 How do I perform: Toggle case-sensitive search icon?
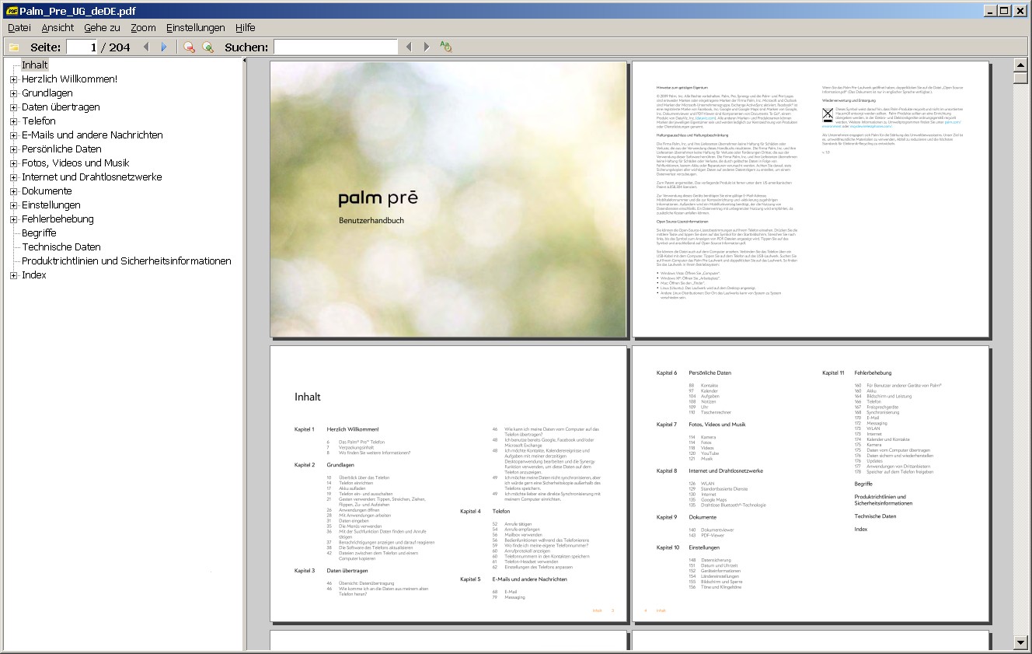coord(445,46)
